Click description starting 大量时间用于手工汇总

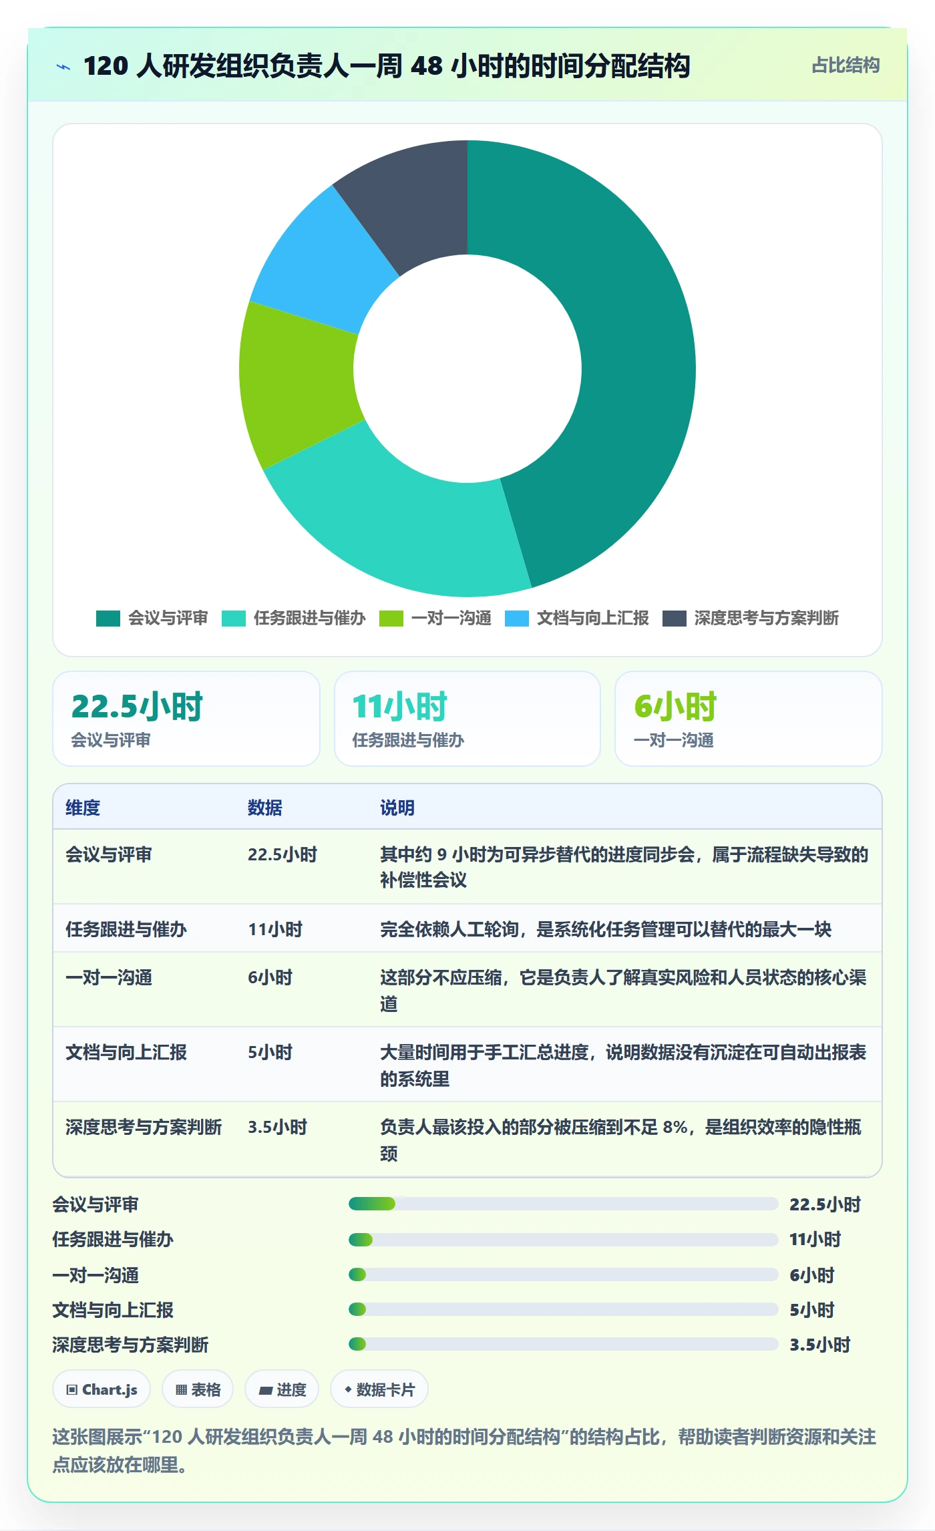tap(624, 1065)
